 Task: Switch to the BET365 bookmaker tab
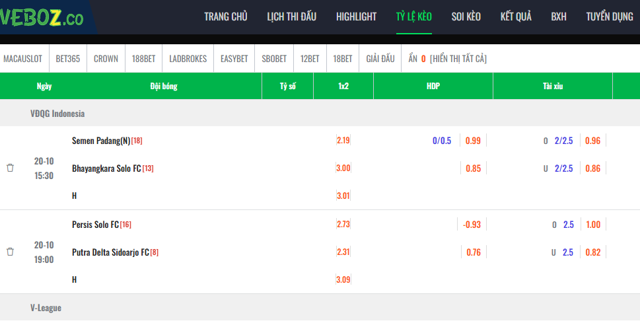[x=68, y=59]
